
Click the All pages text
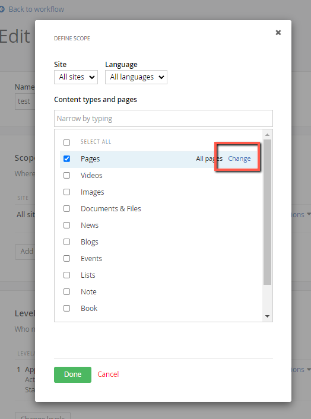point(209,158)
